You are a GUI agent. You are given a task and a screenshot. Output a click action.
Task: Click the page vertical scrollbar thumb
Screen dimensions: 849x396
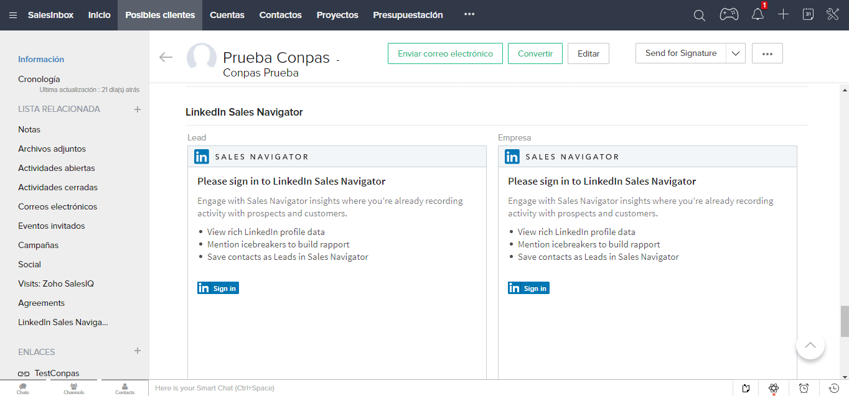[845, 320]
